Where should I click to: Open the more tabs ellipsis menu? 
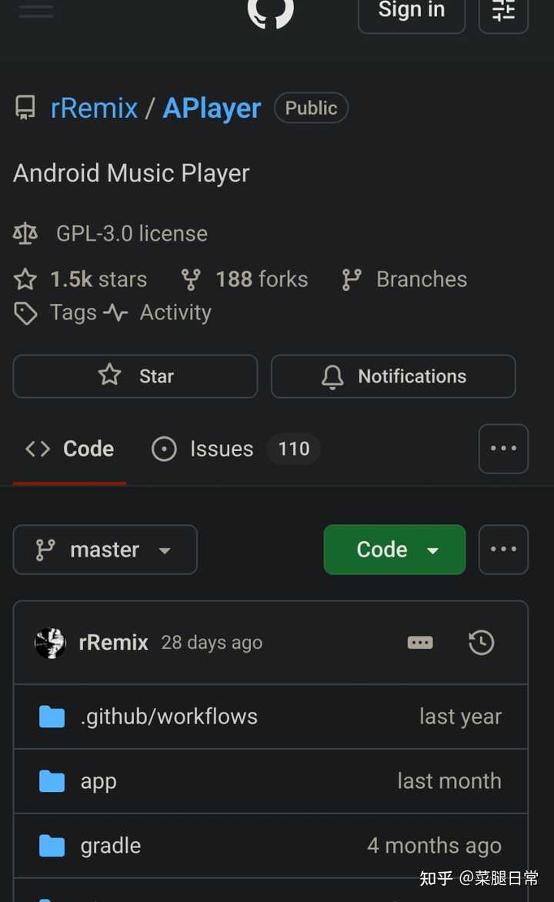tap(503, 449)
